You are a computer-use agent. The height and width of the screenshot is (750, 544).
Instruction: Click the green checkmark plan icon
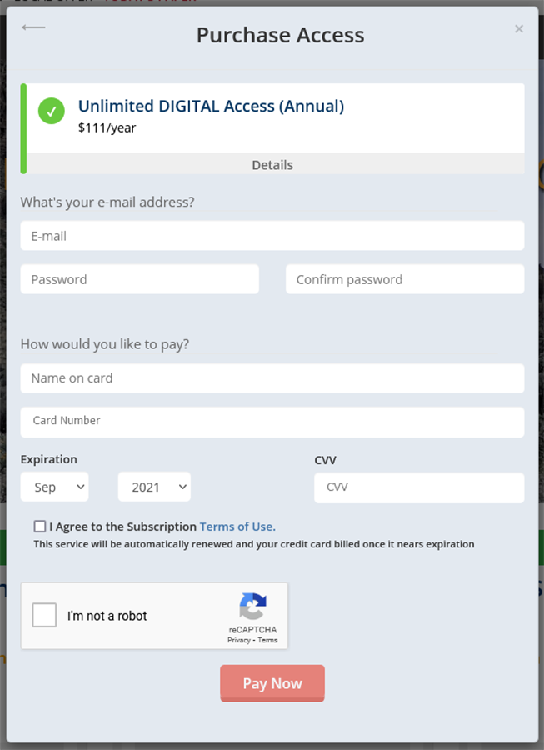52,111
